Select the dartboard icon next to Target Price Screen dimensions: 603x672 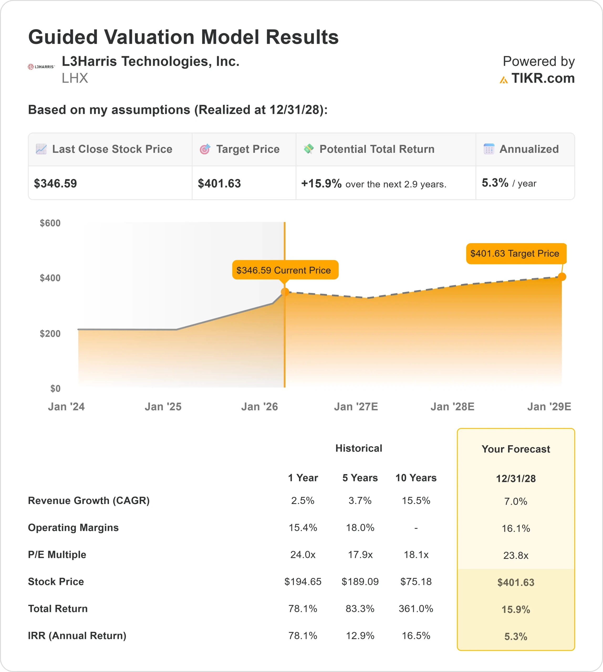pyautogui.click(x=205, y=149)
